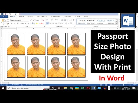Click the Grow Font icon

coord(30,20)
